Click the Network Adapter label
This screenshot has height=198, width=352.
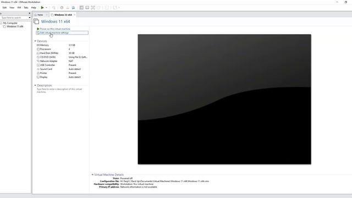(49, 61)
